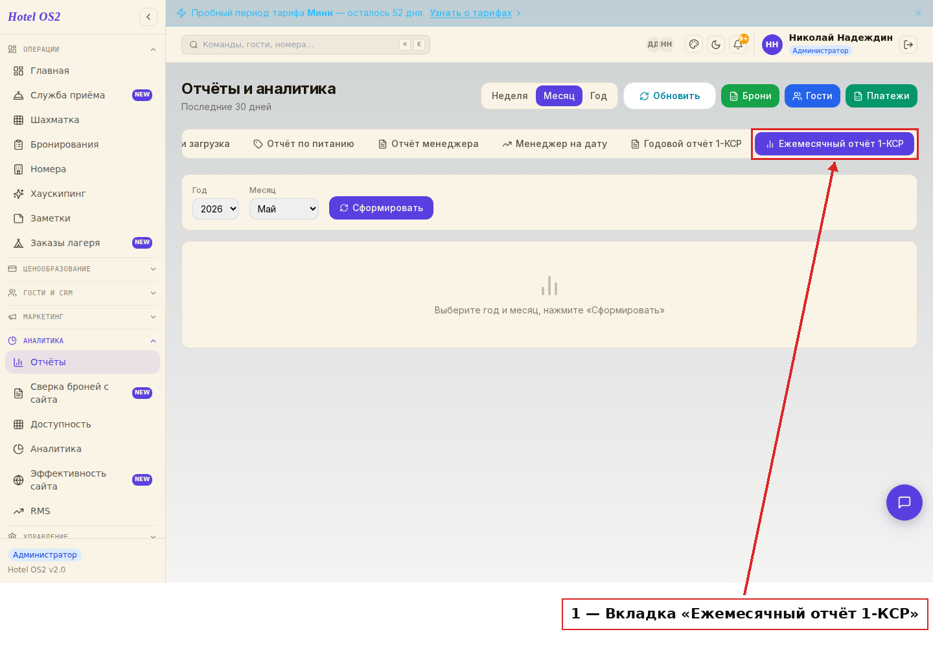Collapse sidebar with chevron button
Viewport: 933px width, 645px height.
pos(148,17)
